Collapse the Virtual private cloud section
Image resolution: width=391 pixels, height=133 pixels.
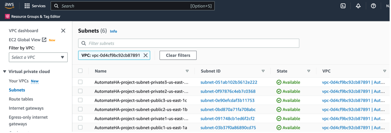click(x=5, y=71)
